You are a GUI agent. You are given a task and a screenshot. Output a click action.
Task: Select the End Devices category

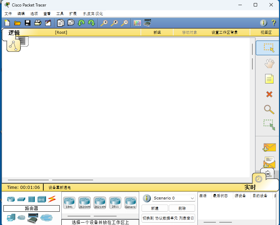[x=11, y=217]
